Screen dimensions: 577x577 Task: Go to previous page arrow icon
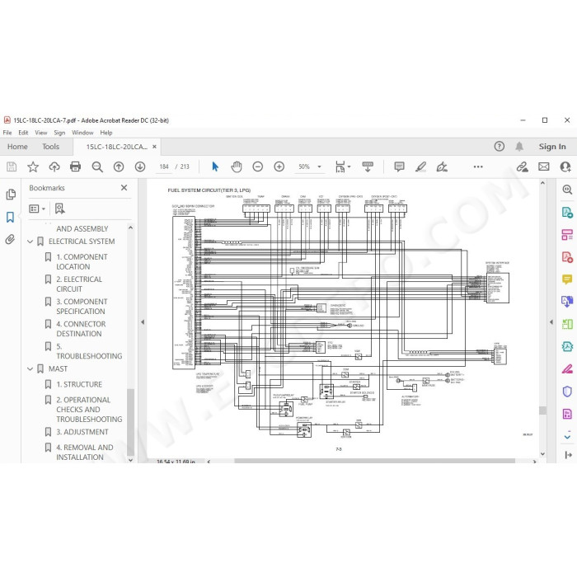(119, 167)
